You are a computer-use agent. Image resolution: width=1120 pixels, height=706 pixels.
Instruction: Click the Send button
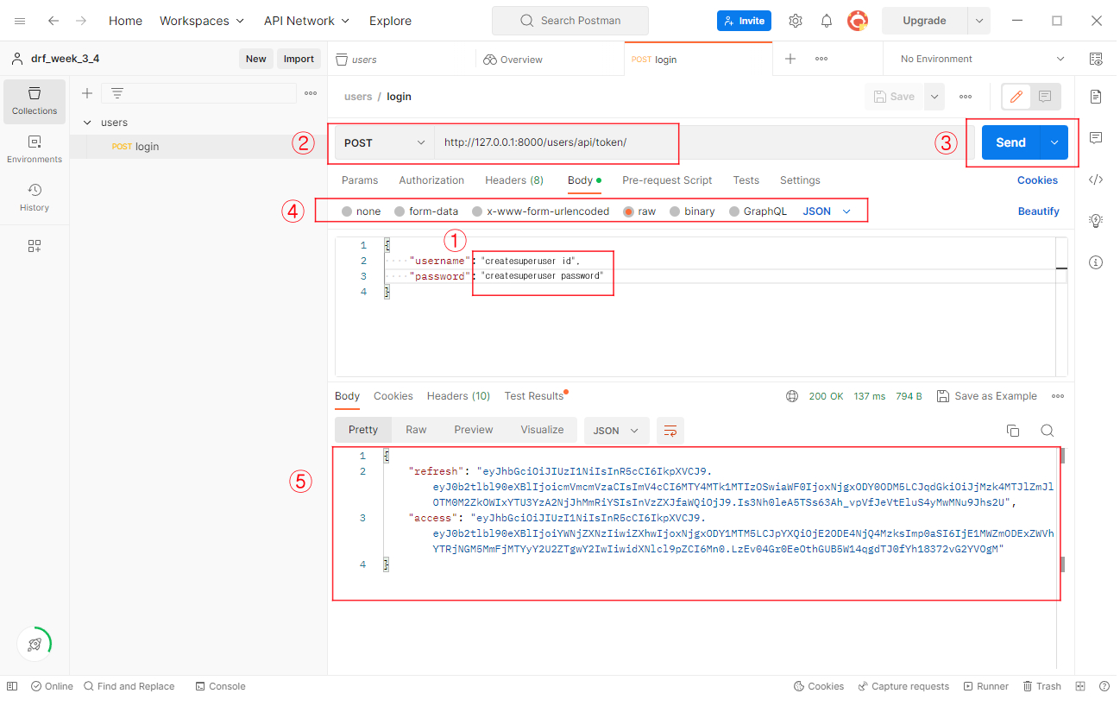[1010, 142]
